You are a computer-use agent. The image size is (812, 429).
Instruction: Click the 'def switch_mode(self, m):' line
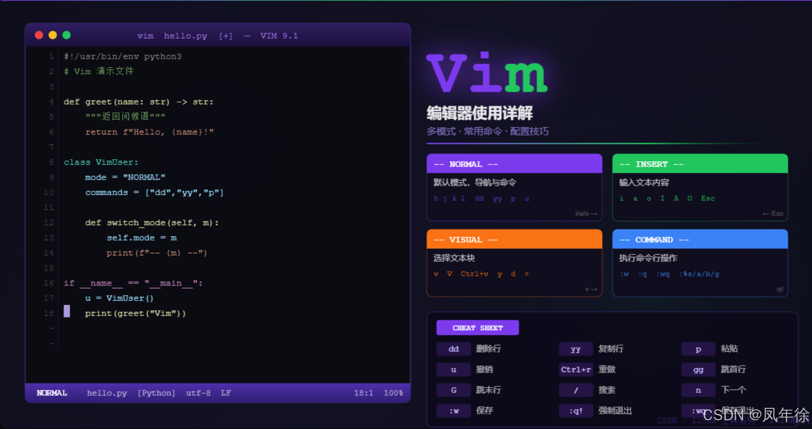point(152,223)
